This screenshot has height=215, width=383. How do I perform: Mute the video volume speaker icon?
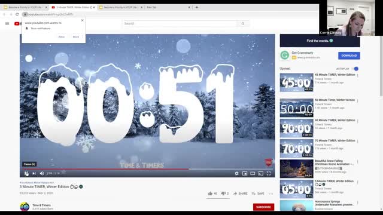(42, 173)
